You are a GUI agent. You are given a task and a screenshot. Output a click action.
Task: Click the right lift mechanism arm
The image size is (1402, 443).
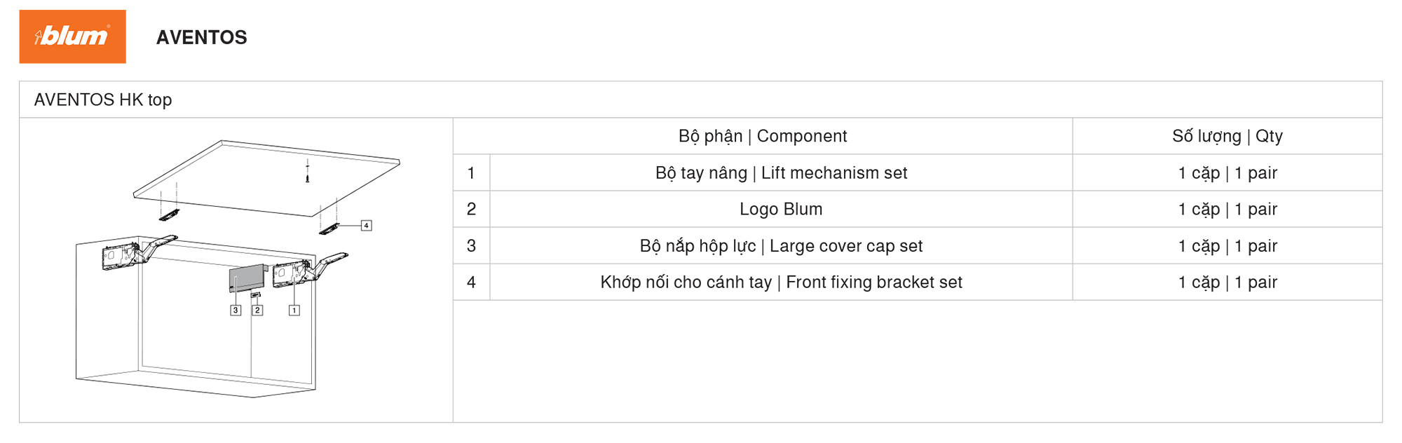(x=309, y=269)
